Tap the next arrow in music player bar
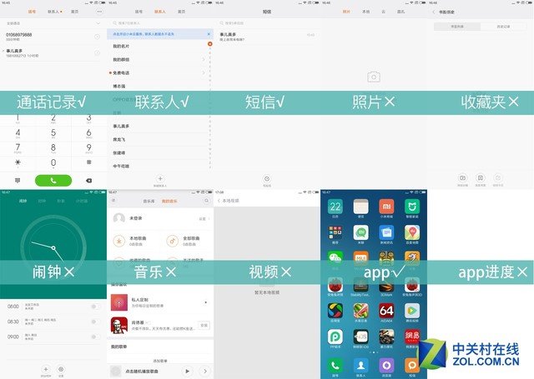The image size is (534, 379). (x=205, y=372)
